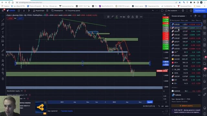The height and width of the screenshot is (116, 207).
Task: Minimize the bottom panel with dash icon
Action: coord(163,111)
